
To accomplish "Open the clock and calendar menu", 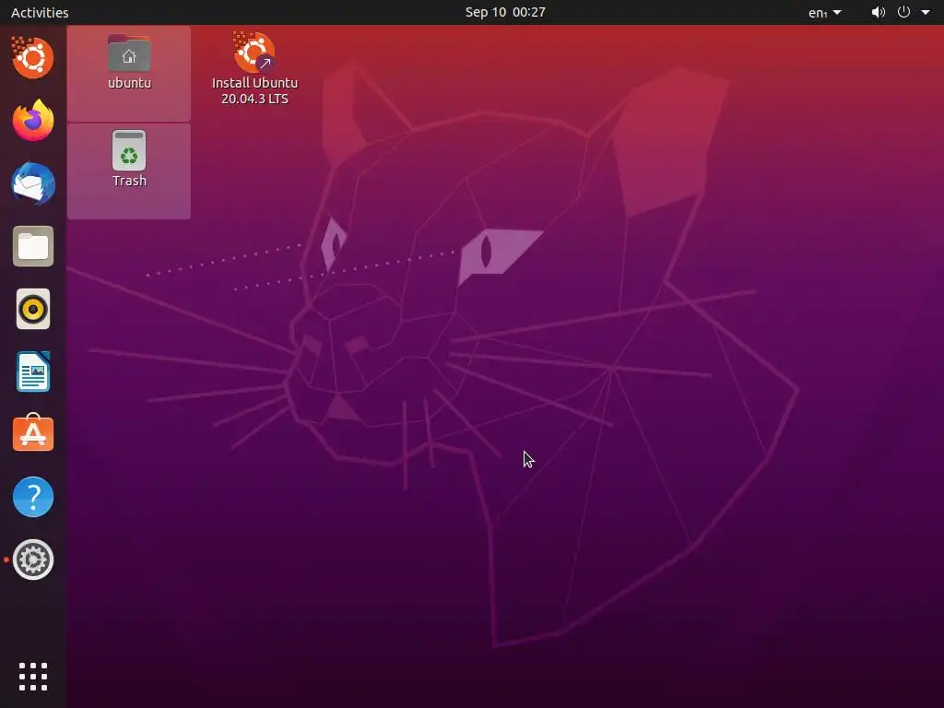I will point(505,12).
